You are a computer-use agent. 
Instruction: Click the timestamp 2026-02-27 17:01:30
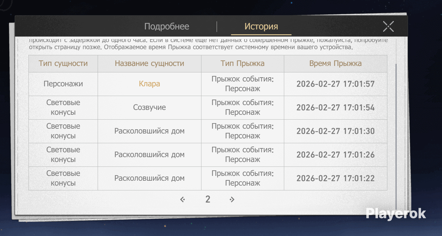tap(335, 131)
